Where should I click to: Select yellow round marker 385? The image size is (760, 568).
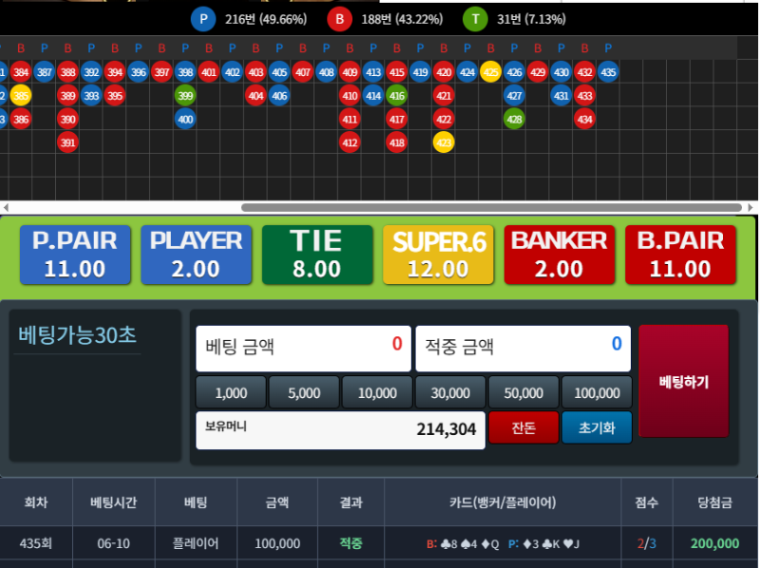point(21,96)
